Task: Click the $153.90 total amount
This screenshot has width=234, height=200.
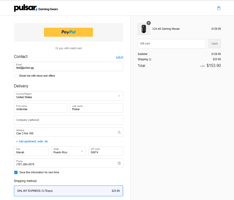Action: pyautogui.click(x=213, y=66)
